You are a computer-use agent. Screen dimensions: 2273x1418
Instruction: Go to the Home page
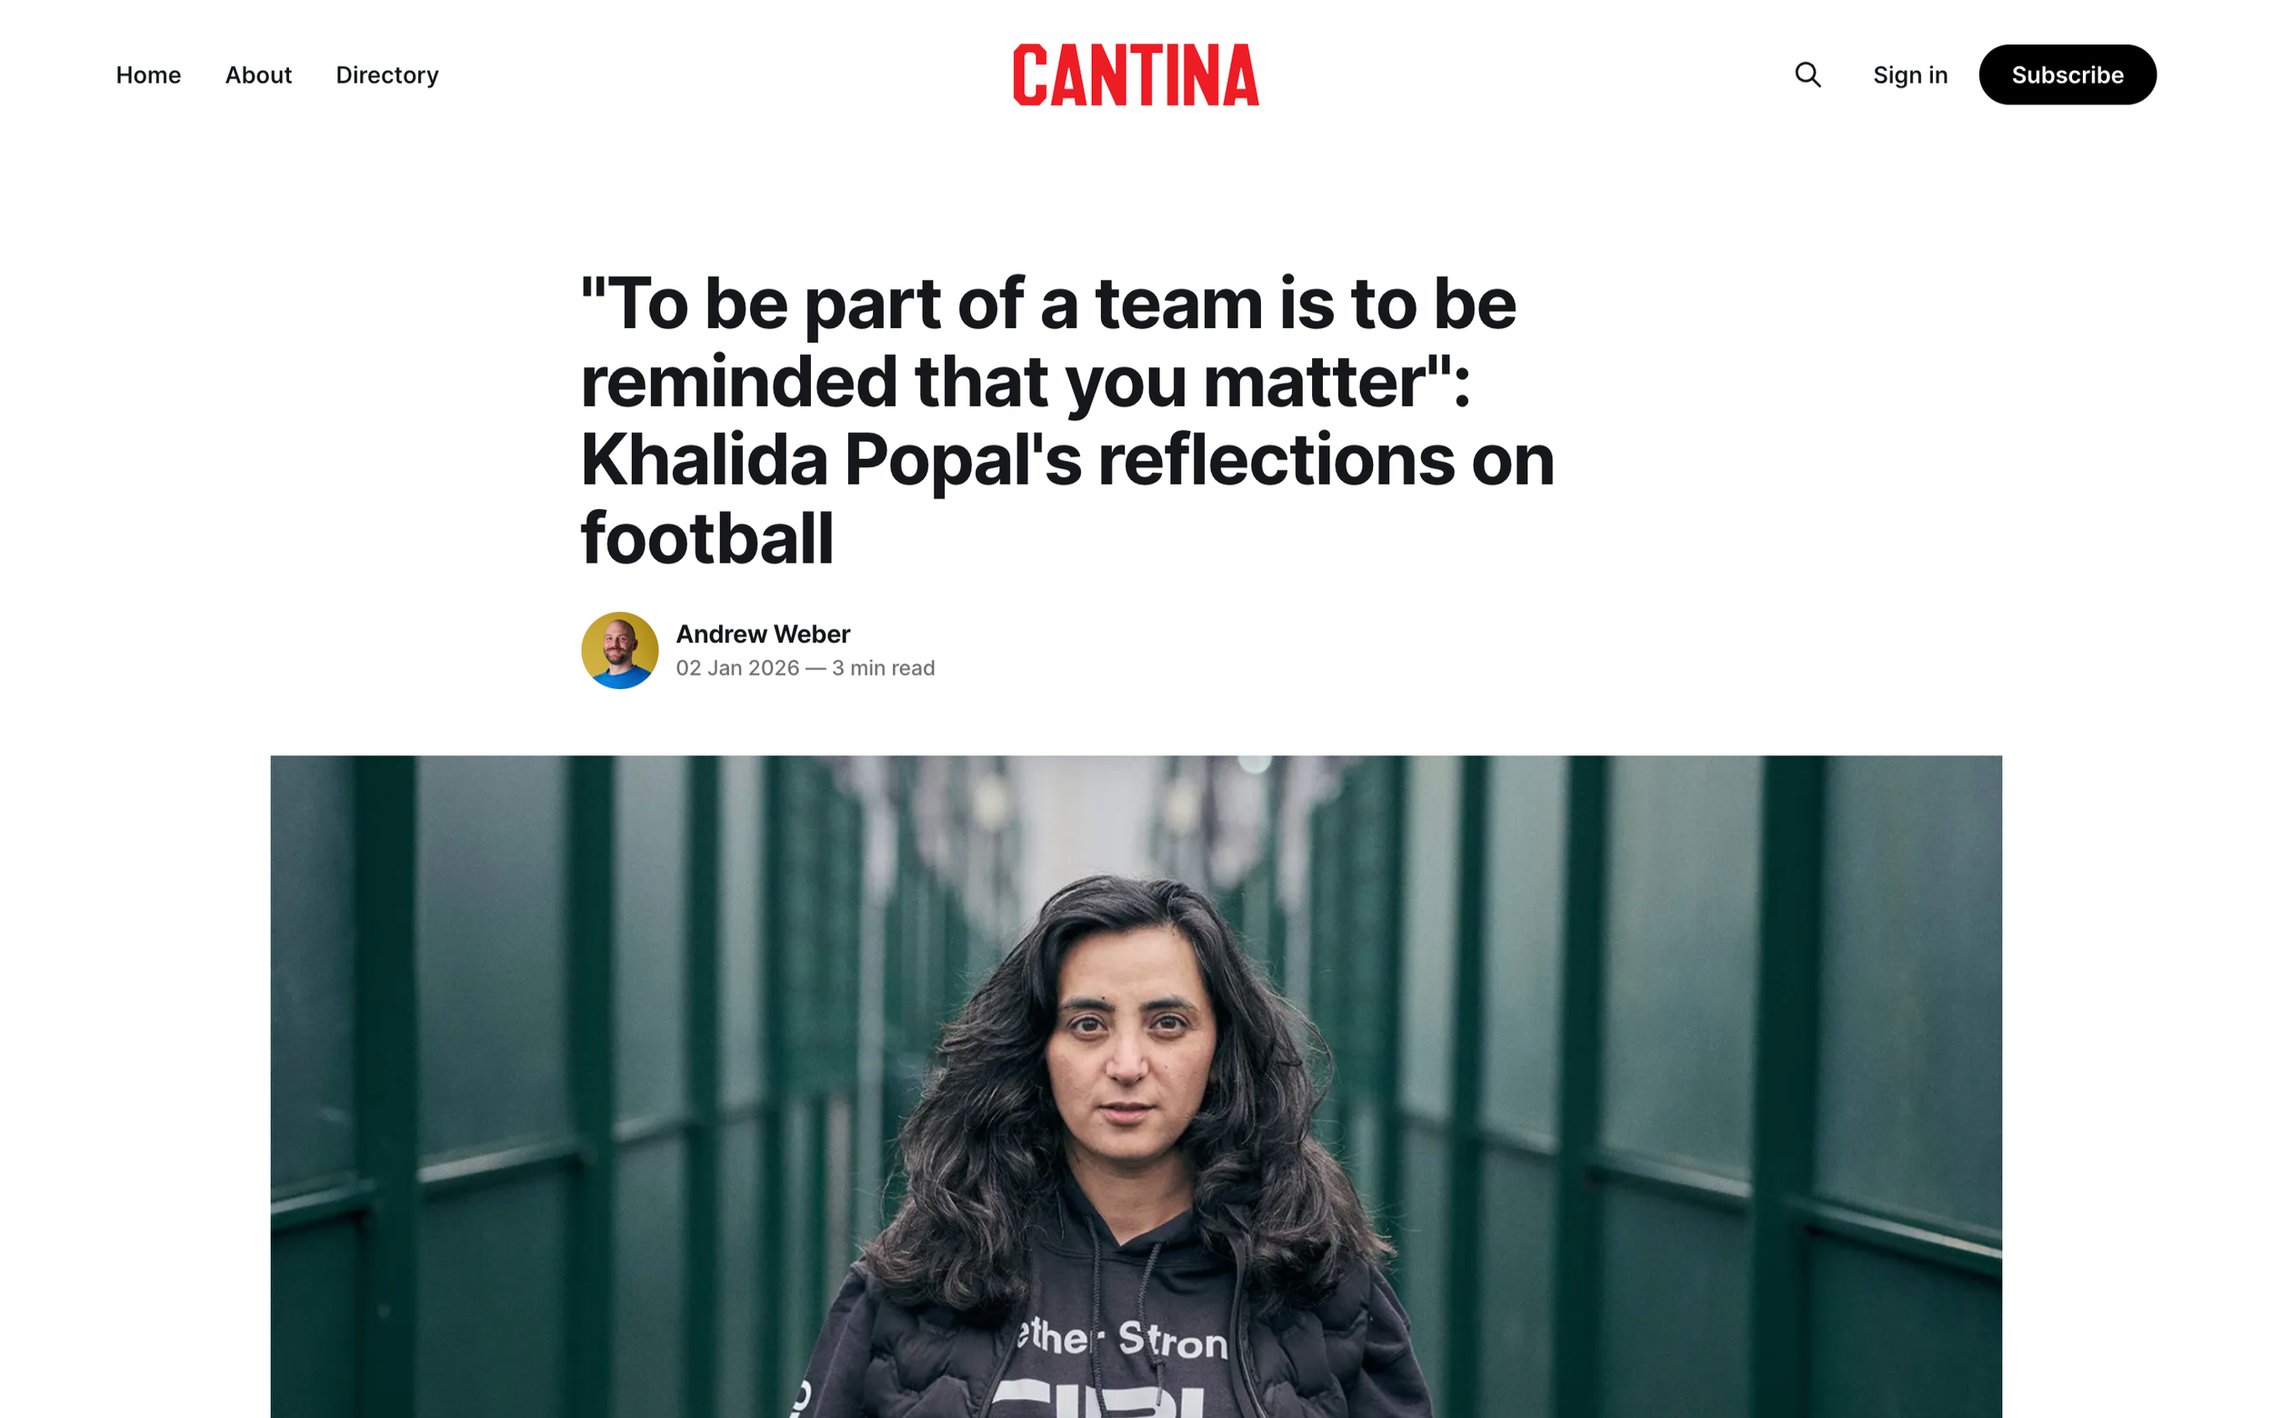[x=148, y=75]
